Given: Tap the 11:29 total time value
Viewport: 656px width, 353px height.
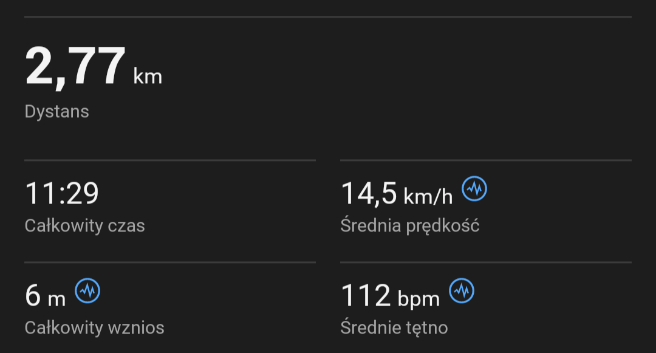Looking at the screenshot, I should click(x=61, y=194).
